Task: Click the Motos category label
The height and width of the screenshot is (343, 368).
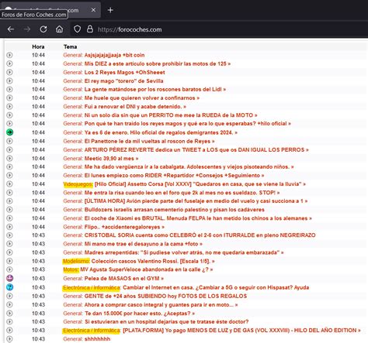Action: coord(71,269)
